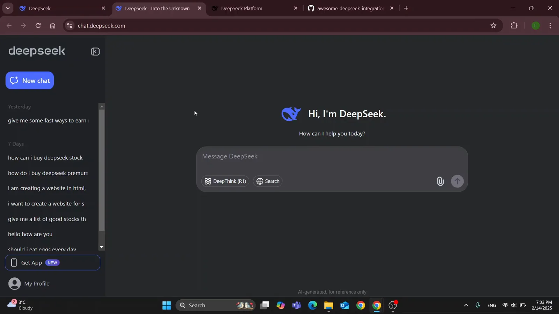559x314 pixels.
Task: Go to browser home page
Action: pos(52,25)
